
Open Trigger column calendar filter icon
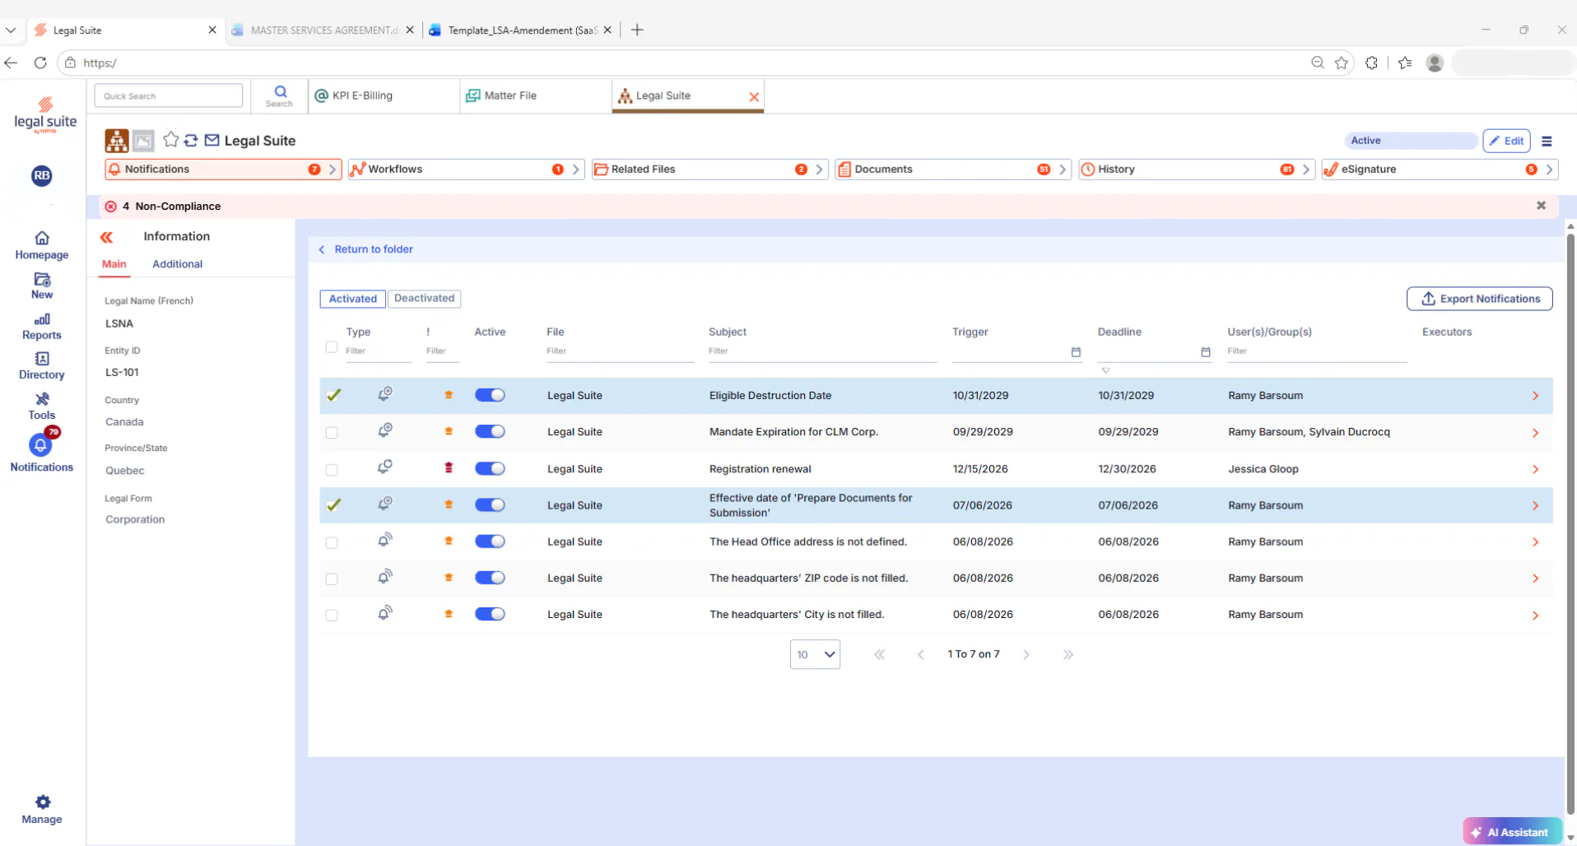point(1075,352)
